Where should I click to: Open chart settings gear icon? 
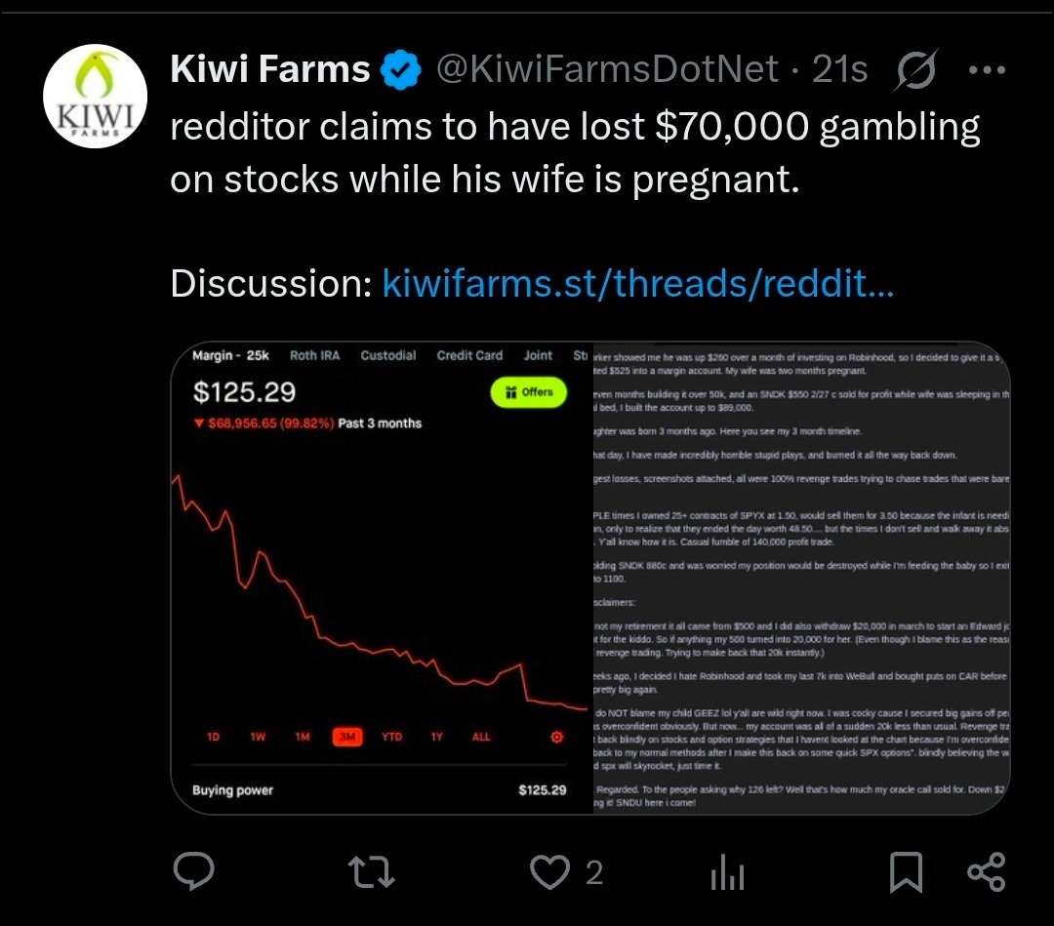[556, 737]
